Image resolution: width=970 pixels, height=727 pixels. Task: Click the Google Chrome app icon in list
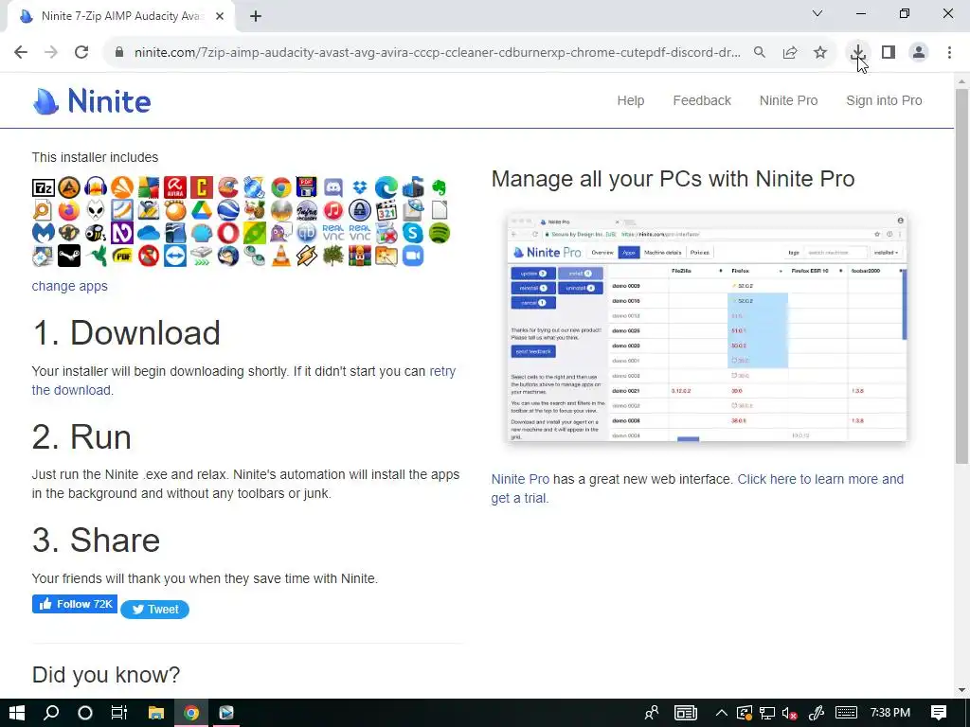click(280, 187)
